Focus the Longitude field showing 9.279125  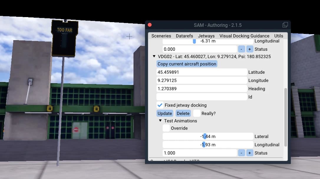click(202, 80)
